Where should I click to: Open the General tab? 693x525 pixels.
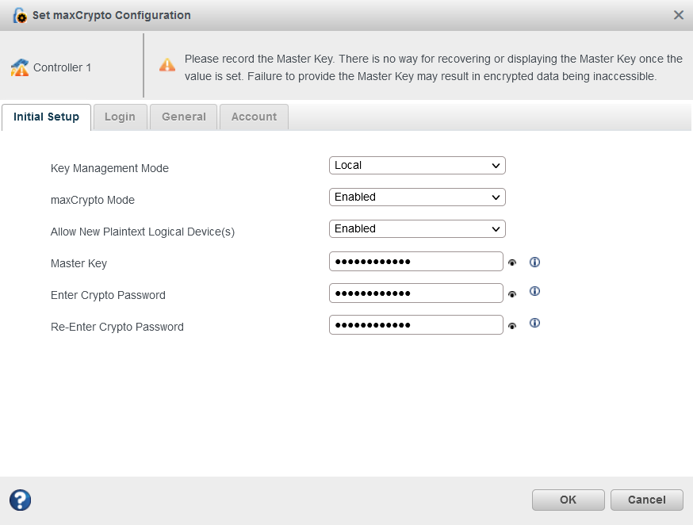point(184,117)
